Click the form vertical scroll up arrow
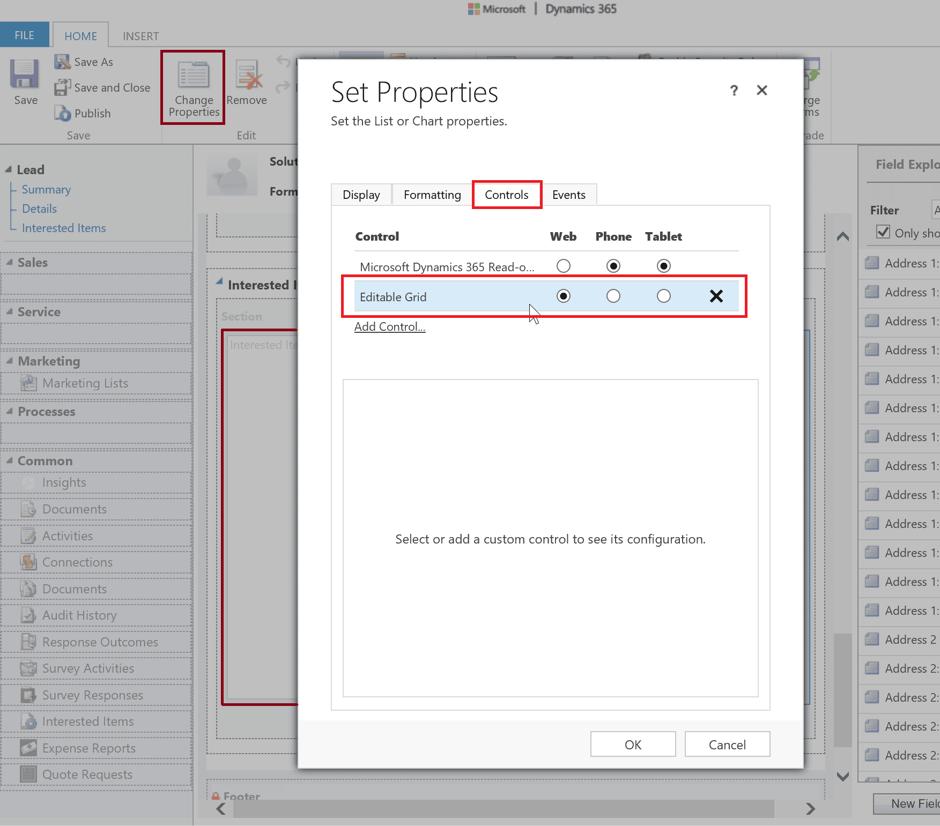 pos(842,236)
